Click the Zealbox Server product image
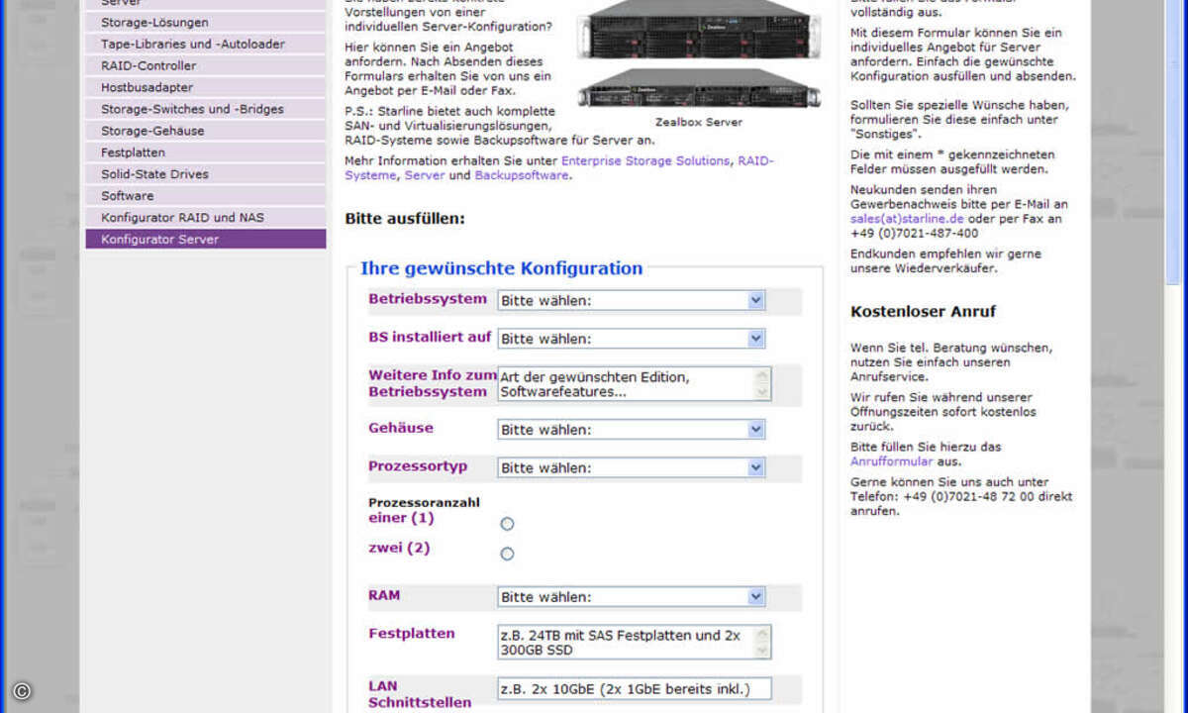The image size is (1188, 713). pyautogui.click(x=698, y=54)
